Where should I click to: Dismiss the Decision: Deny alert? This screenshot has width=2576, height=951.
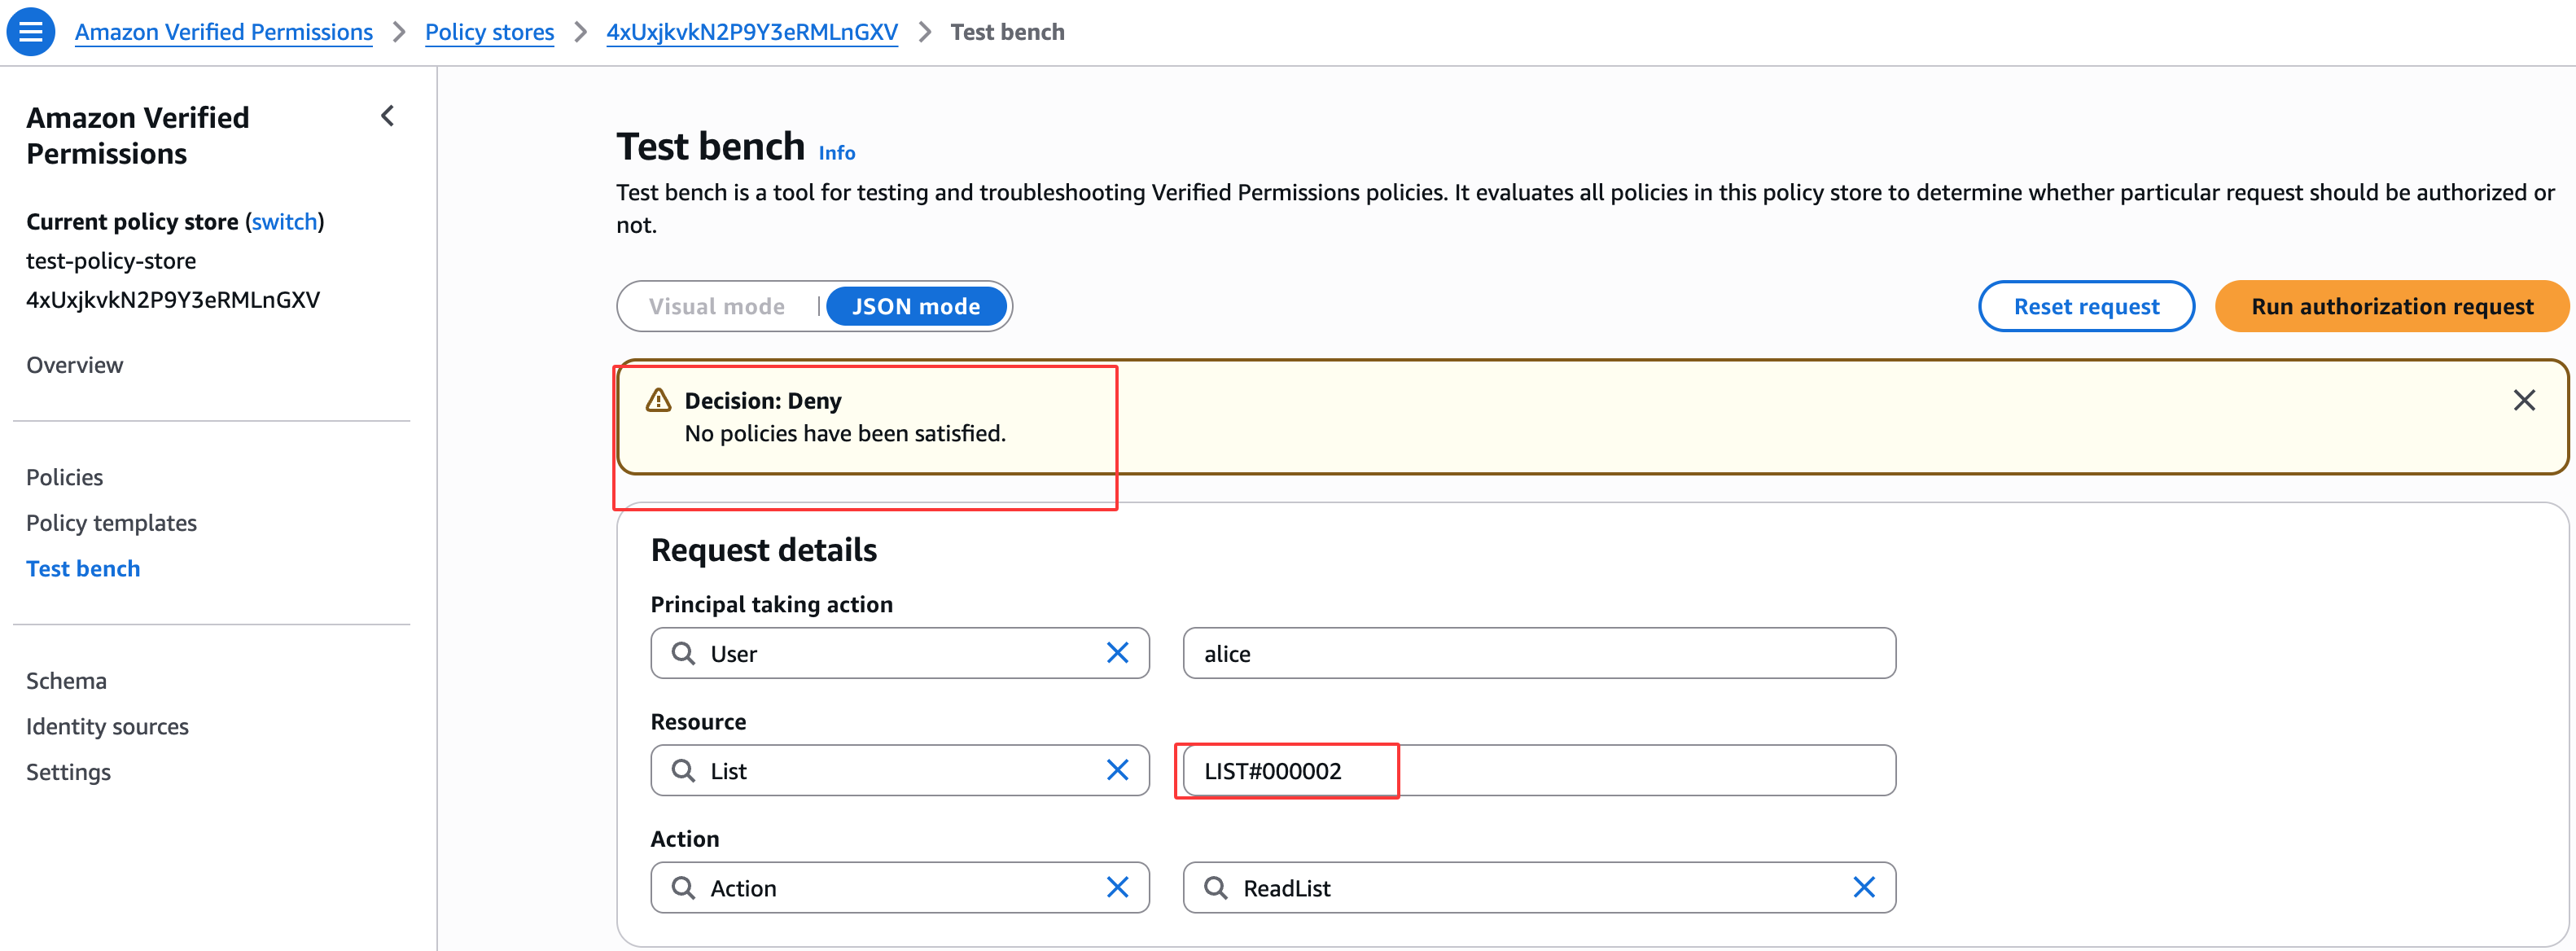tap(2523, 401)
